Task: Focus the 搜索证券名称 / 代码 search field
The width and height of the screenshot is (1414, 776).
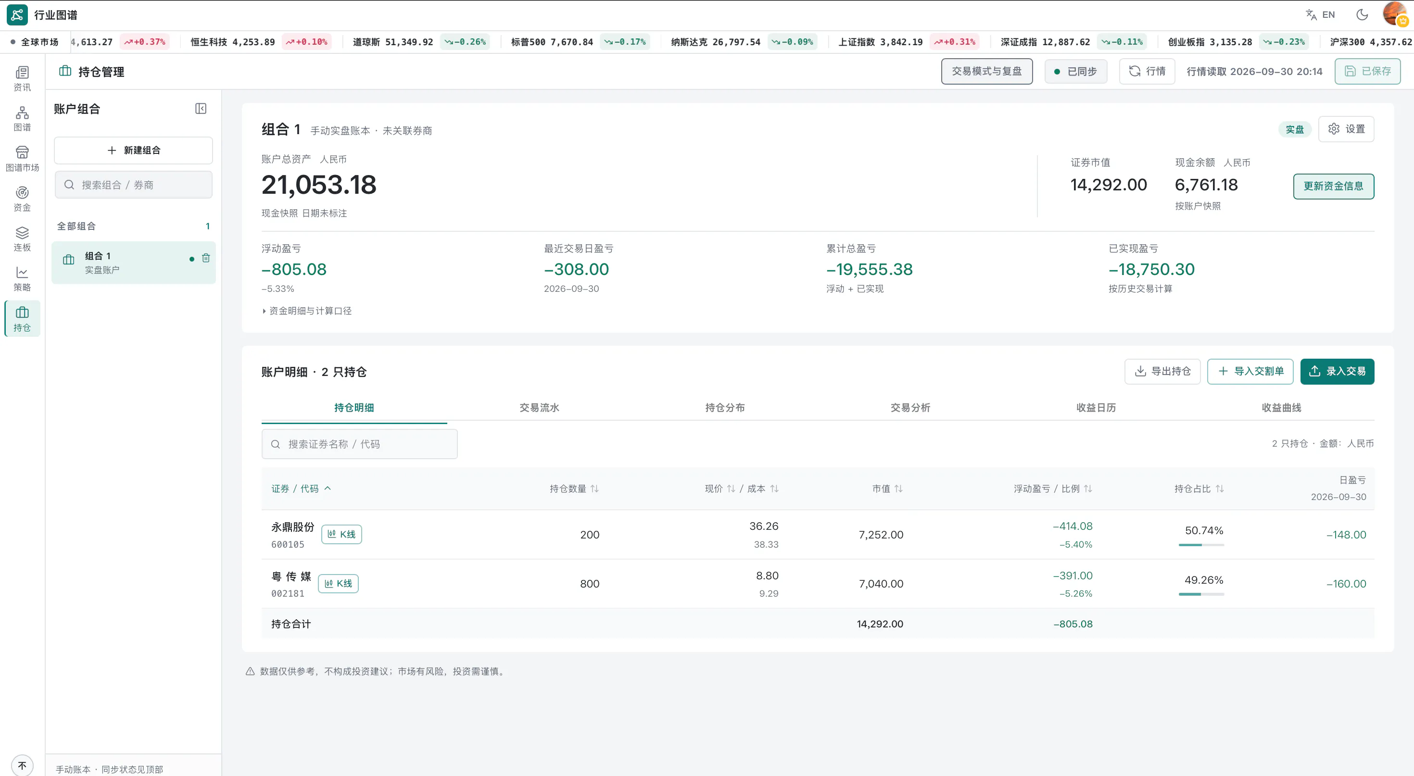Action: [x=359, y=443]
